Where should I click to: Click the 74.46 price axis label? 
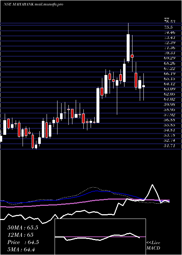[170, 32]
